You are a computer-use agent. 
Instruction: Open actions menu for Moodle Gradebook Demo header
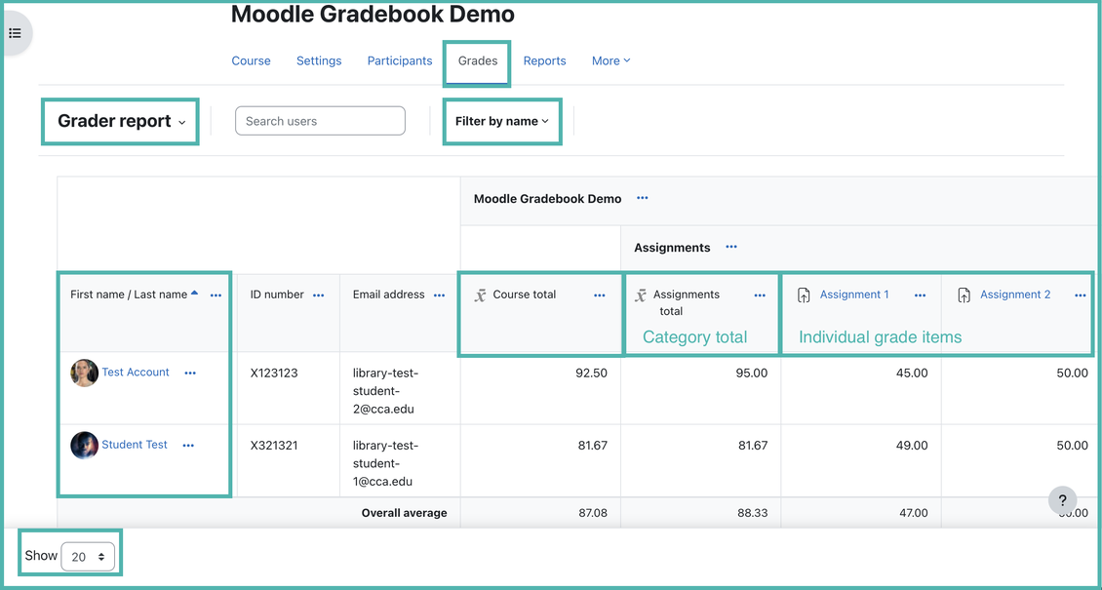coord(642,198)
